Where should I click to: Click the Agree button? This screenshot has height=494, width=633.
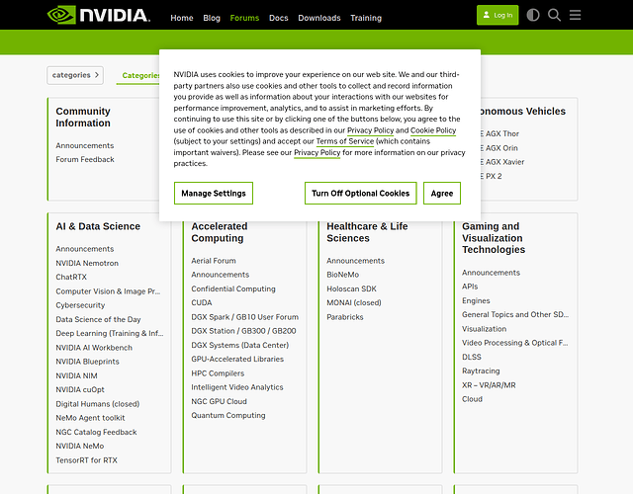click(442, 194)
